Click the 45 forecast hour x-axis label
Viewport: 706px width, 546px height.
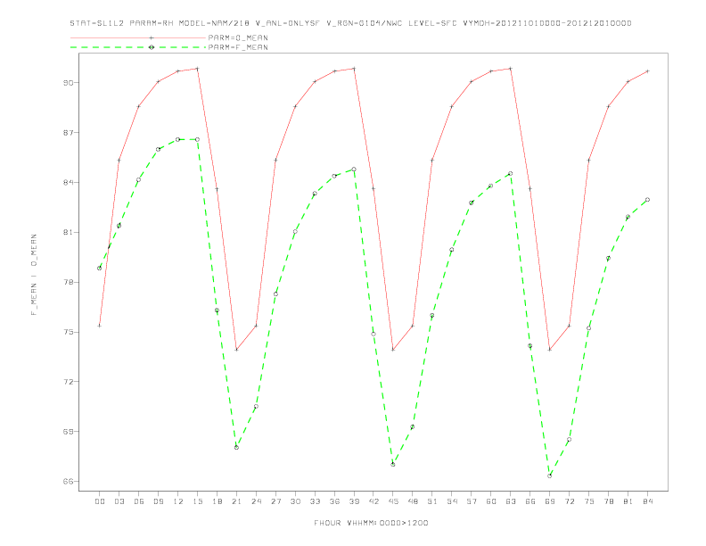coord(393,501)
